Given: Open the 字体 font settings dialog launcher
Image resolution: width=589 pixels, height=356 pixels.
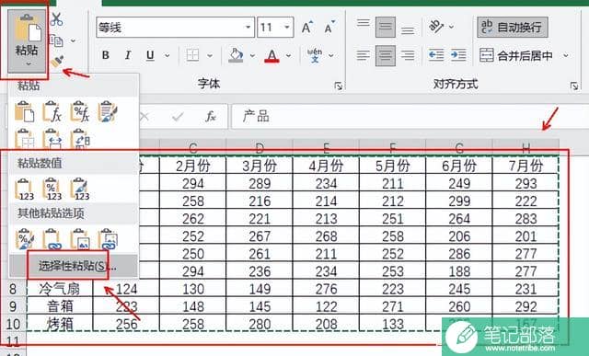Looking at the screenshot, I should (338, 86).
